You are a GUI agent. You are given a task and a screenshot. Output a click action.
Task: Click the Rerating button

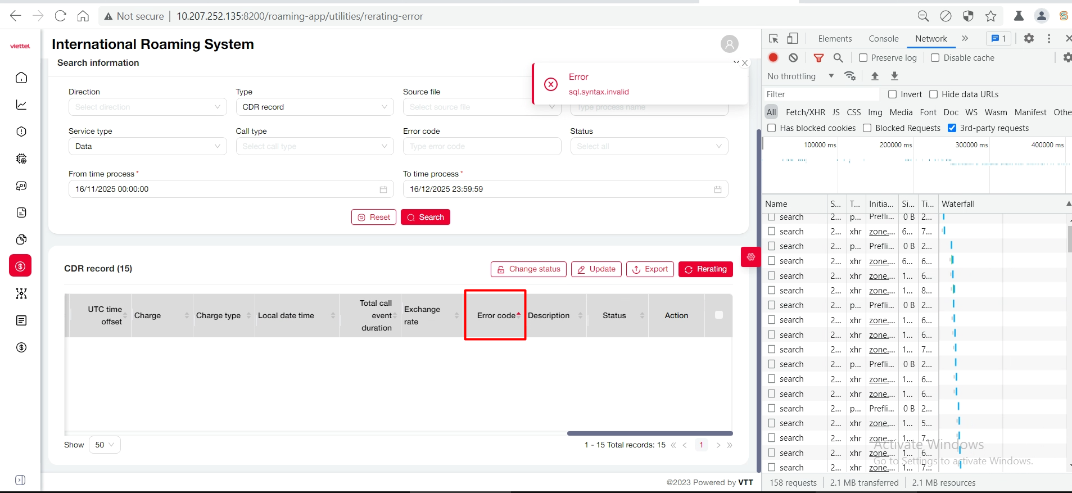pyautogui.click(x=705, y=269)
